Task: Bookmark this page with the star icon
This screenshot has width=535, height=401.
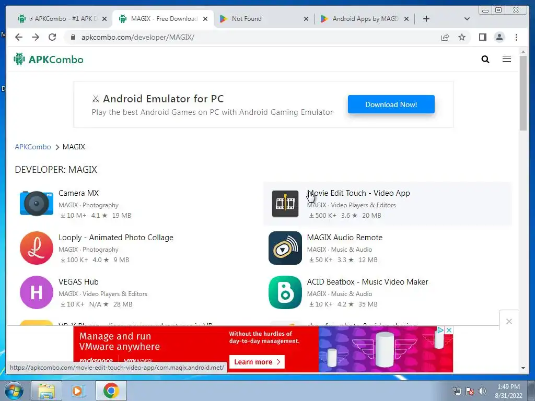Action: click(462, 37)
